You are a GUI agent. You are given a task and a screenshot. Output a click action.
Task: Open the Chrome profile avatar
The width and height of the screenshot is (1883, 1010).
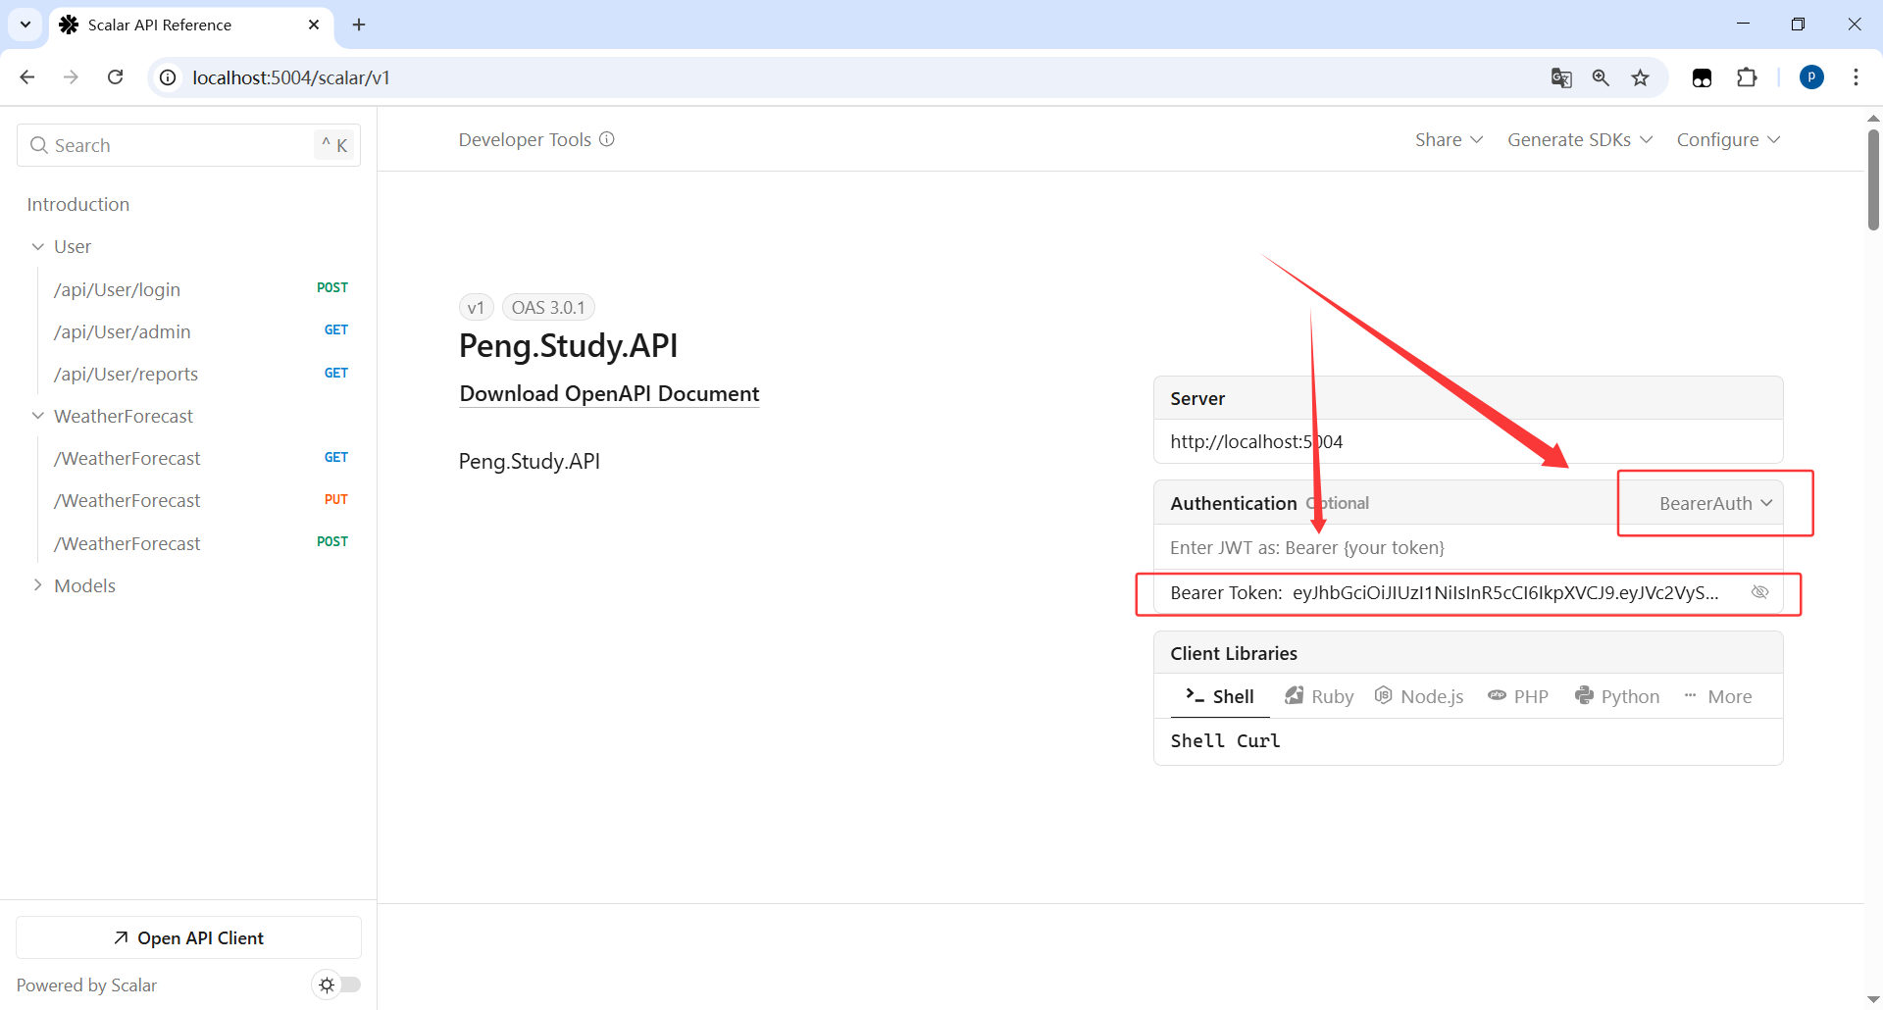1811,77
